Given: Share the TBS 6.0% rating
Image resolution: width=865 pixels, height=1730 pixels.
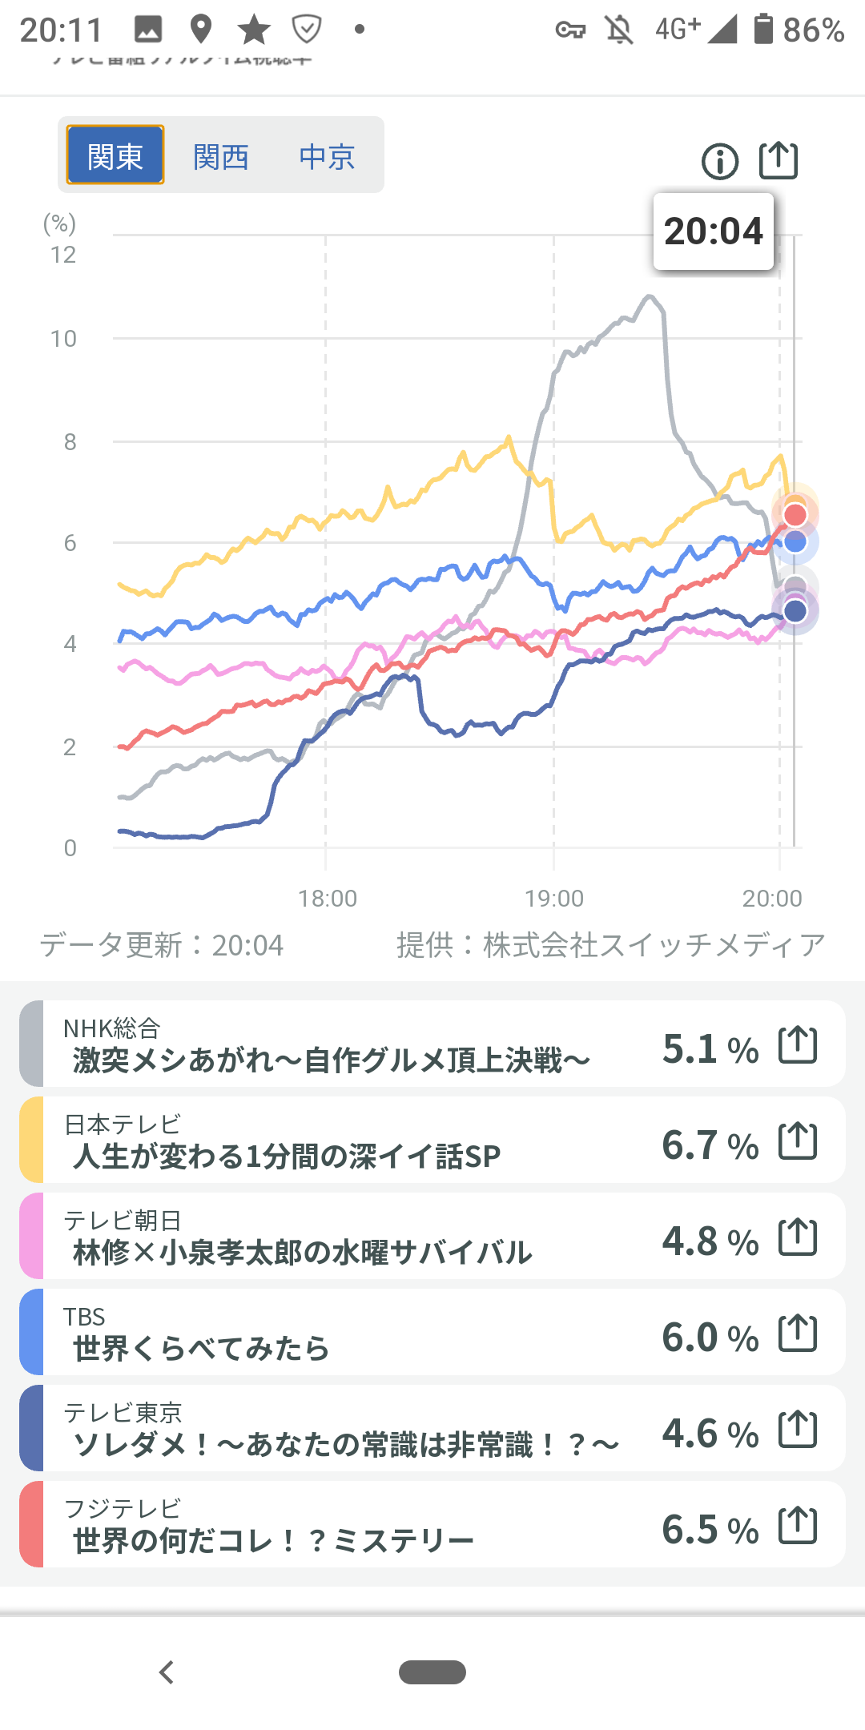Looking at the screenshot, I should pyautogui.click(x=798, y=1334).
